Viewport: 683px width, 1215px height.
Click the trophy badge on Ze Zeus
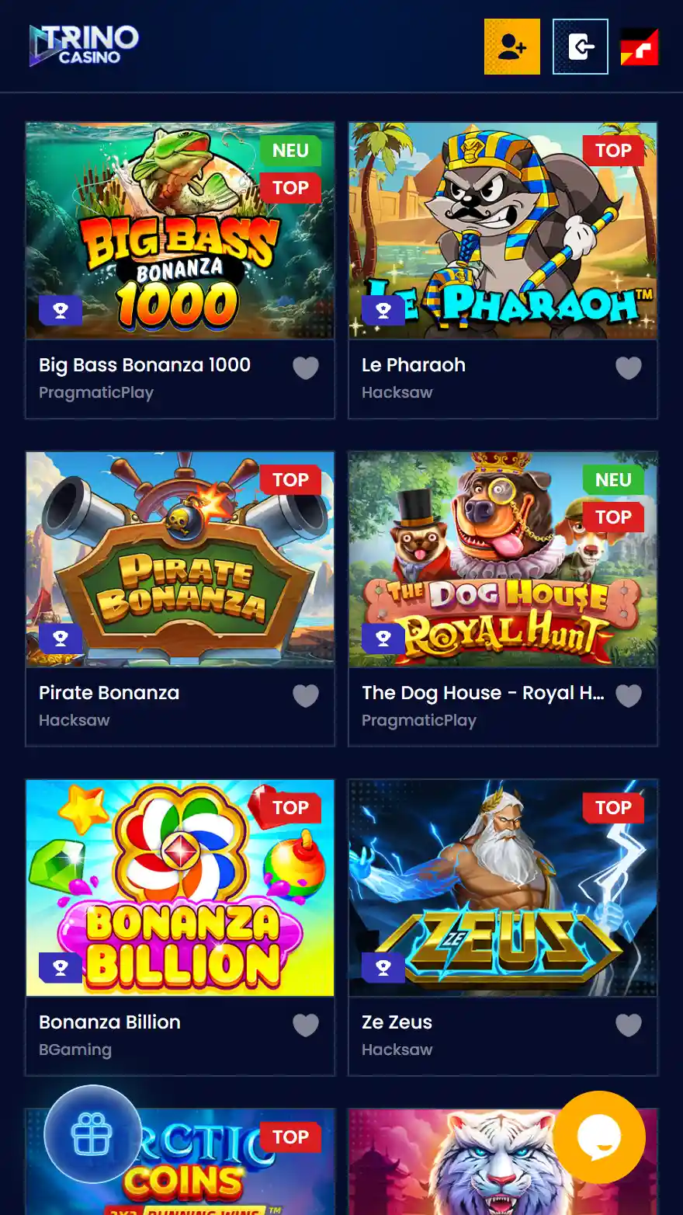click(x=383, y=967)
